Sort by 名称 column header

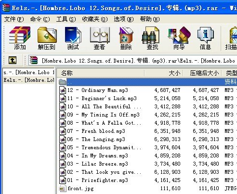[101, 73]
